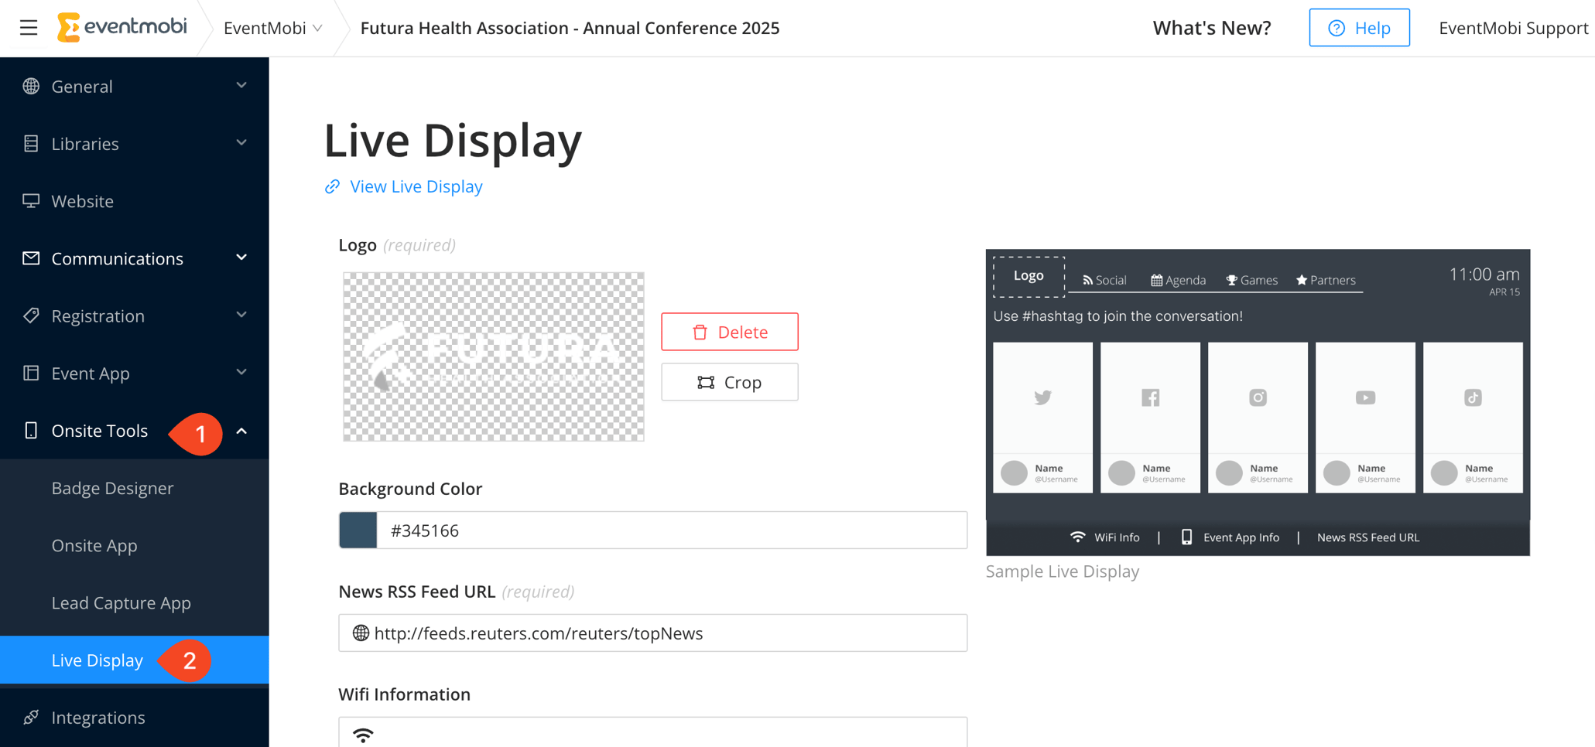Collapse the Onsite Tools section chevron
Viewport: 1595px width, 747px height.
241,431
